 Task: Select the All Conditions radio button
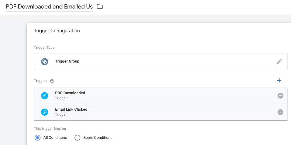point(38,138)
